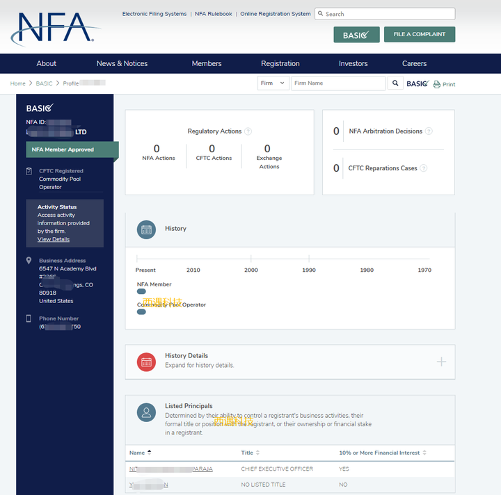501x495 pixels.
Task: Click the History calendar icon
Action: 146,230
